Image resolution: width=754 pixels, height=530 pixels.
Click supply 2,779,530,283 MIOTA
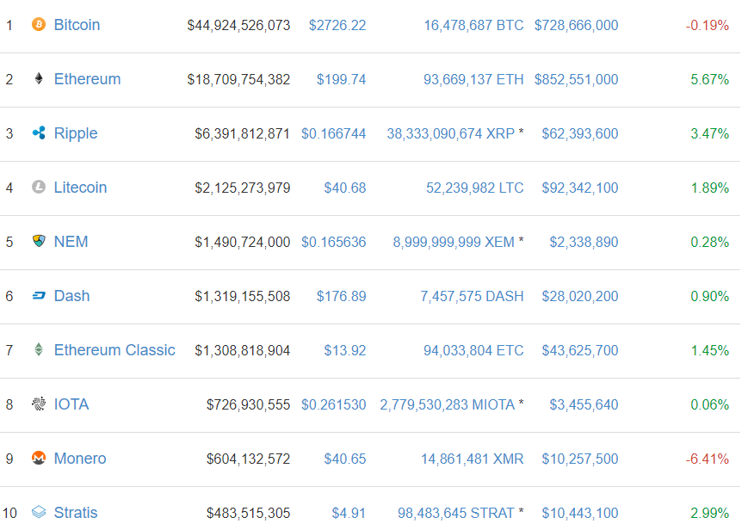point(448,405)
